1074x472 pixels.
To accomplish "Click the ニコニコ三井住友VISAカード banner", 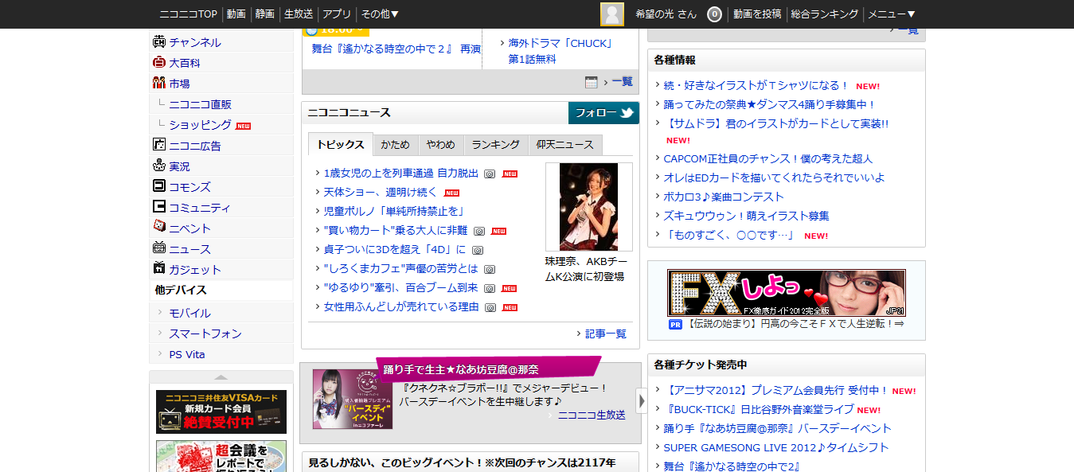I will point(221,412).
